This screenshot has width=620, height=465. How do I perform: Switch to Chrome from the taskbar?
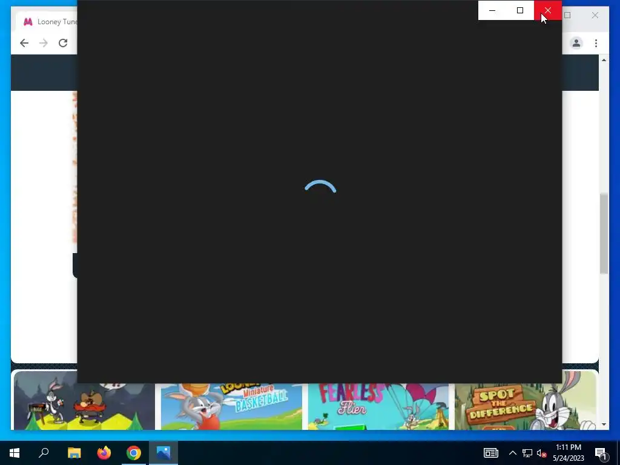tap(134, 453)
